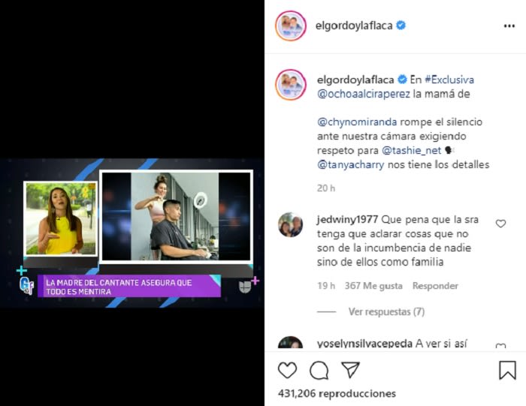Open the #Exclusiva hashtag link
Viewport: 526px width, 406px height.
click(449, 80)
